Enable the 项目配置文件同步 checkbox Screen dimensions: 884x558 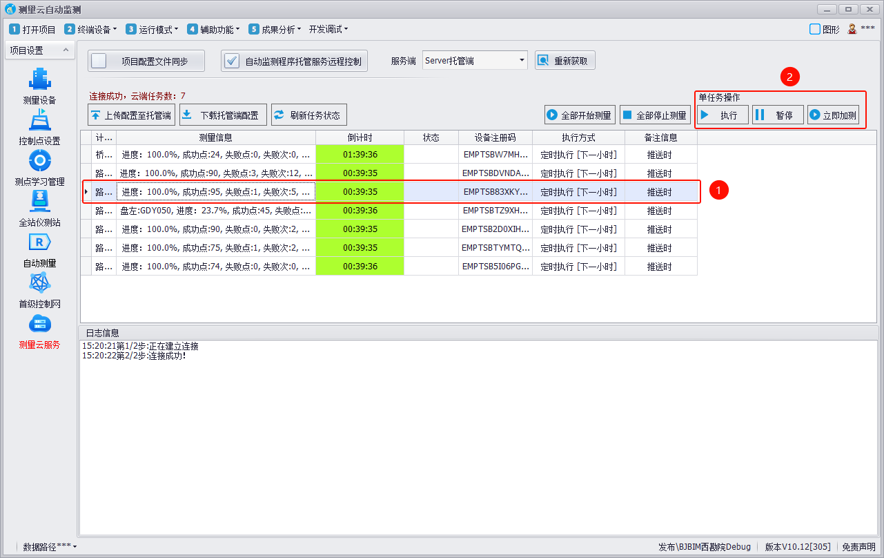point(99,61)
